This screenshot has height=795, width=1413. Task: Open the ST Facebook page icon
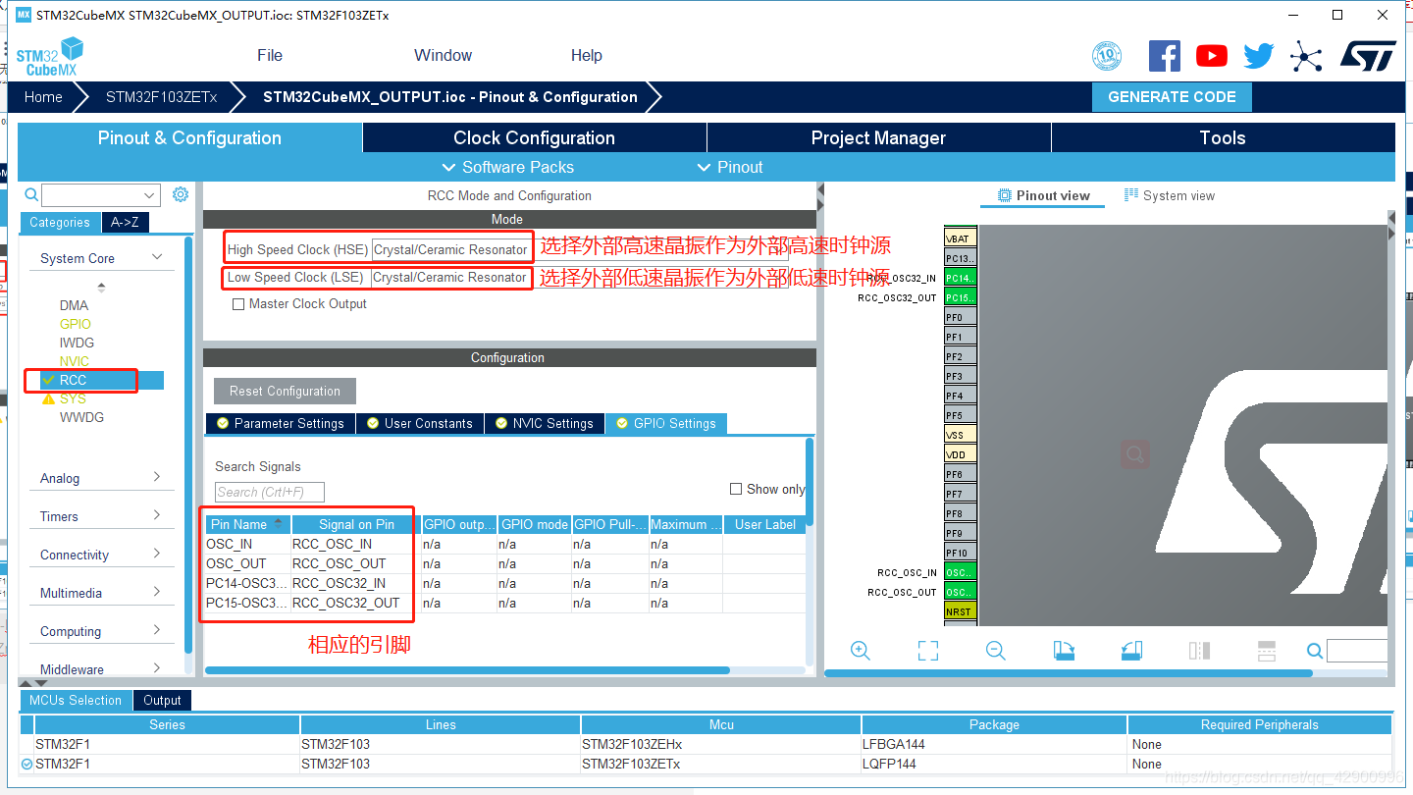1164,56
